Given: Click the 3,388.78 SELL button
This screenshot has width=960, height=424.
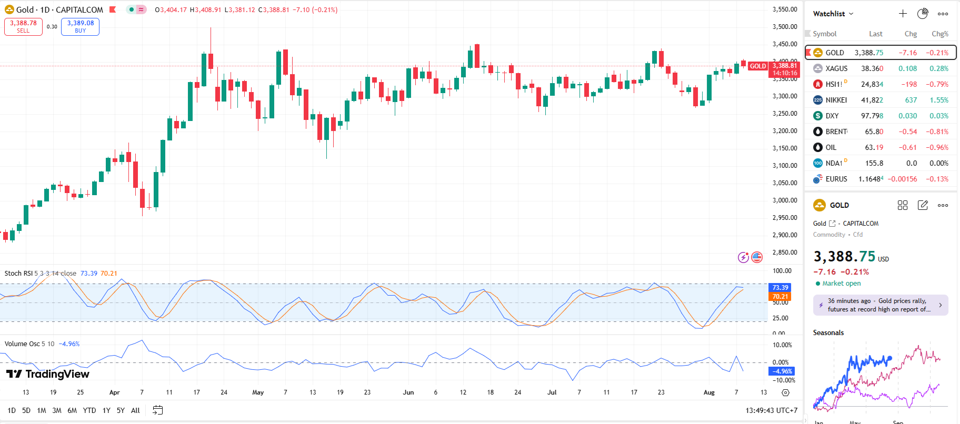Looking at the screenshot, I should pyautogui.click(x=23, y=26).
